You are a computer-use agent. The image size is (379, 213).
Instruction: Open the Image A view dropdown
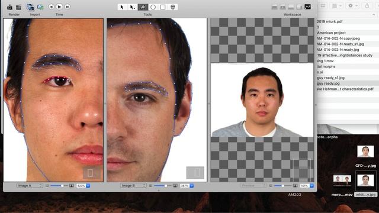coord(30,185)
